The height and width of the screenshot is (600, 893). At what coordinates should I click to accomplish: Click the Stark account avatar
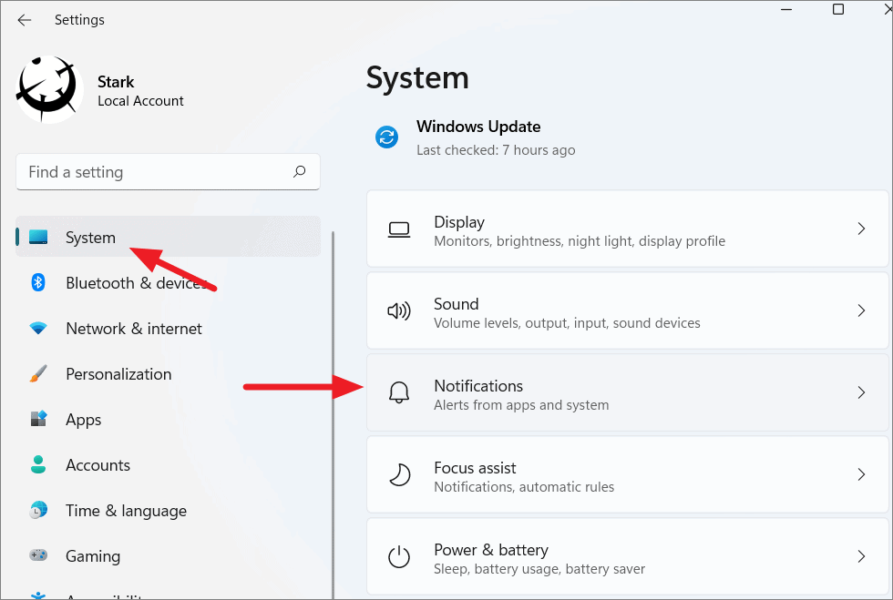[49, 88]
